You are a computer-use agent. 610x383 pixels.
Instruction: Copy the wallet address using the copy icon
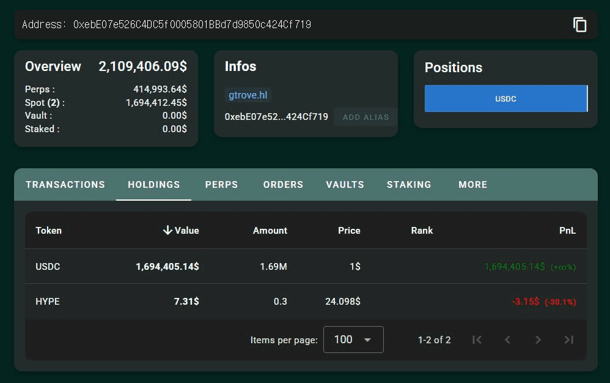[x=579, y=24]
